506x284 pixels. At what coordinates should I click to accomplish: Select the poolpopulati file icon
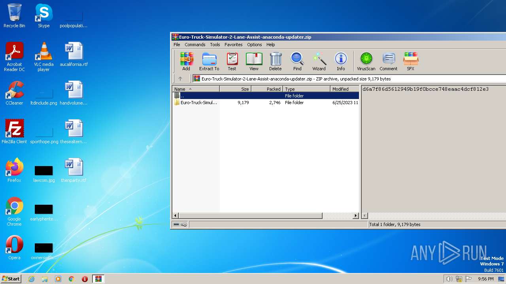(74, 19)
